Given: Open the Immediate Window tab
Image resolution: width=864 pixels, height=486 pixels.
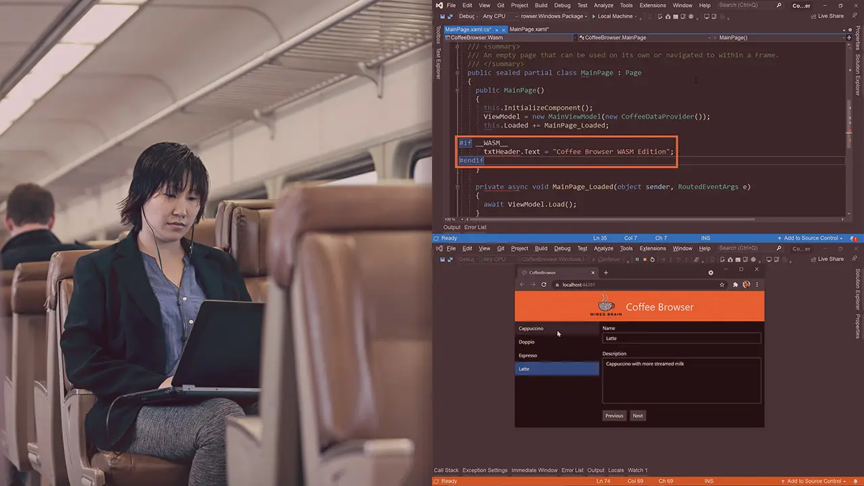Looking at the screenshot, I should pyautogui.click(x=534, y=470).
